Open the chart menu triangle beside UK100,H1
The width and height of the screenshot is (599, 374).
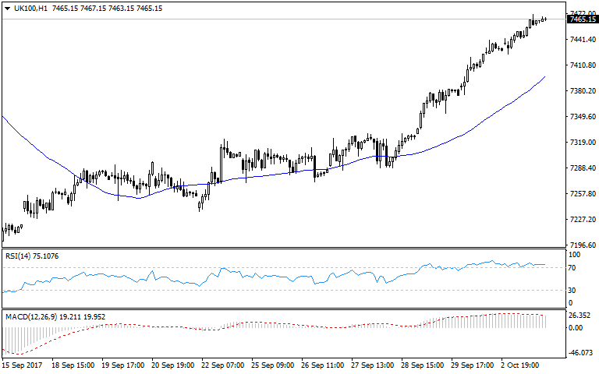(x=7, y=9)
